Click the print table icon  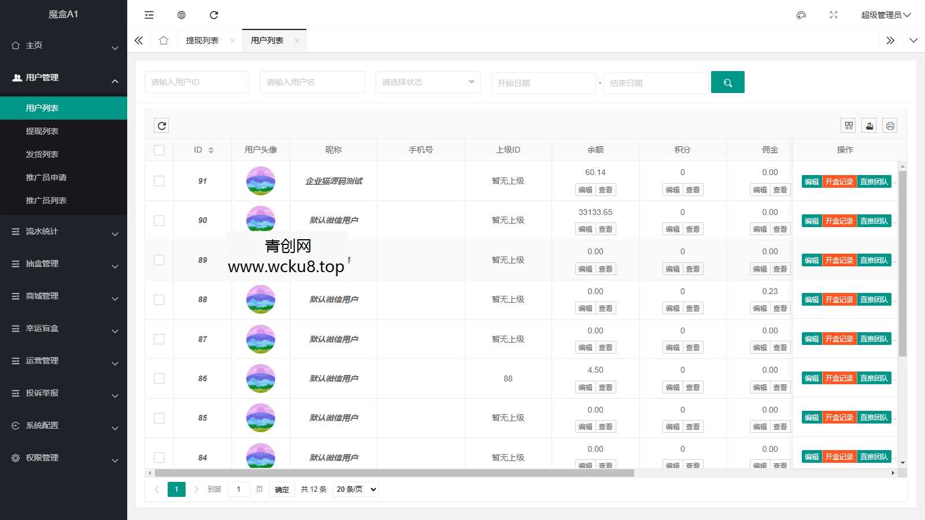point(890,126)
